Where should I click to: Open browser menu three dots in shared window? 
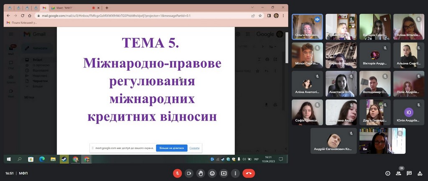click(283, 16)
